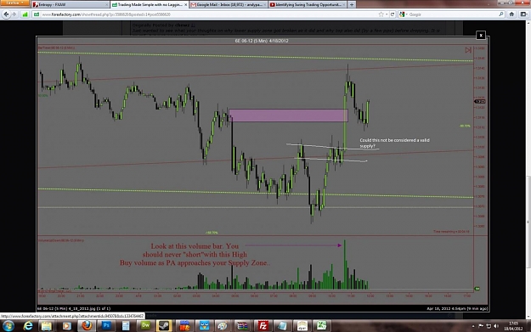Go to the browser home page
The image size is (531, 332).
(511, 14)
